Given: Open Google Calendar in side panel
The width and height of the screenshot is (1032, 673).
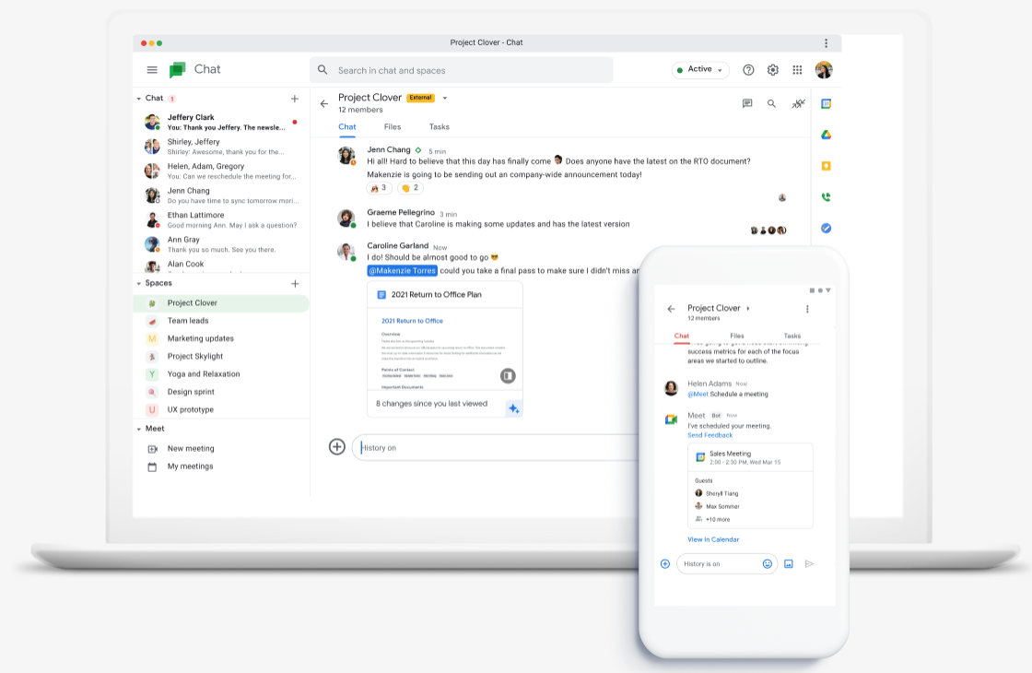Looking at the screenshot, I should (827, 104).
